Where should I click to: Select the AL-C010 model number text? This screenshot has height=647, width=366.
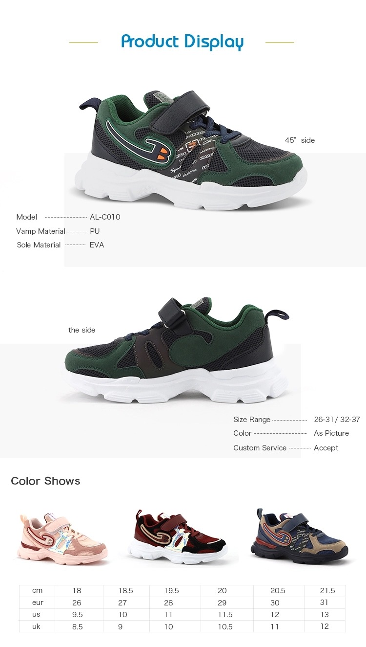coord(105,217)
